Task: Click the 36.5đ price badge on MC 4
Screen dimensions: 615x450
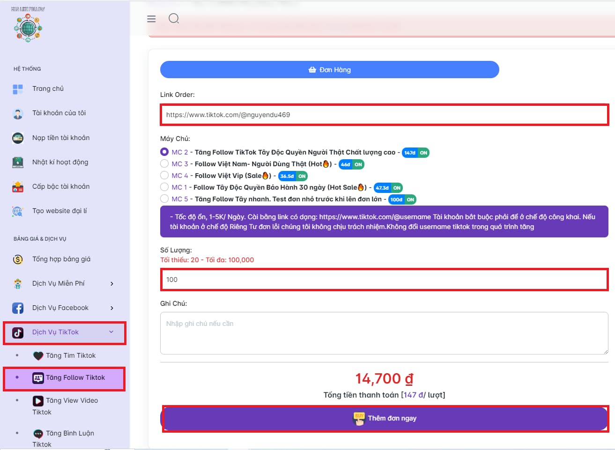Action: tap(287, 176)
